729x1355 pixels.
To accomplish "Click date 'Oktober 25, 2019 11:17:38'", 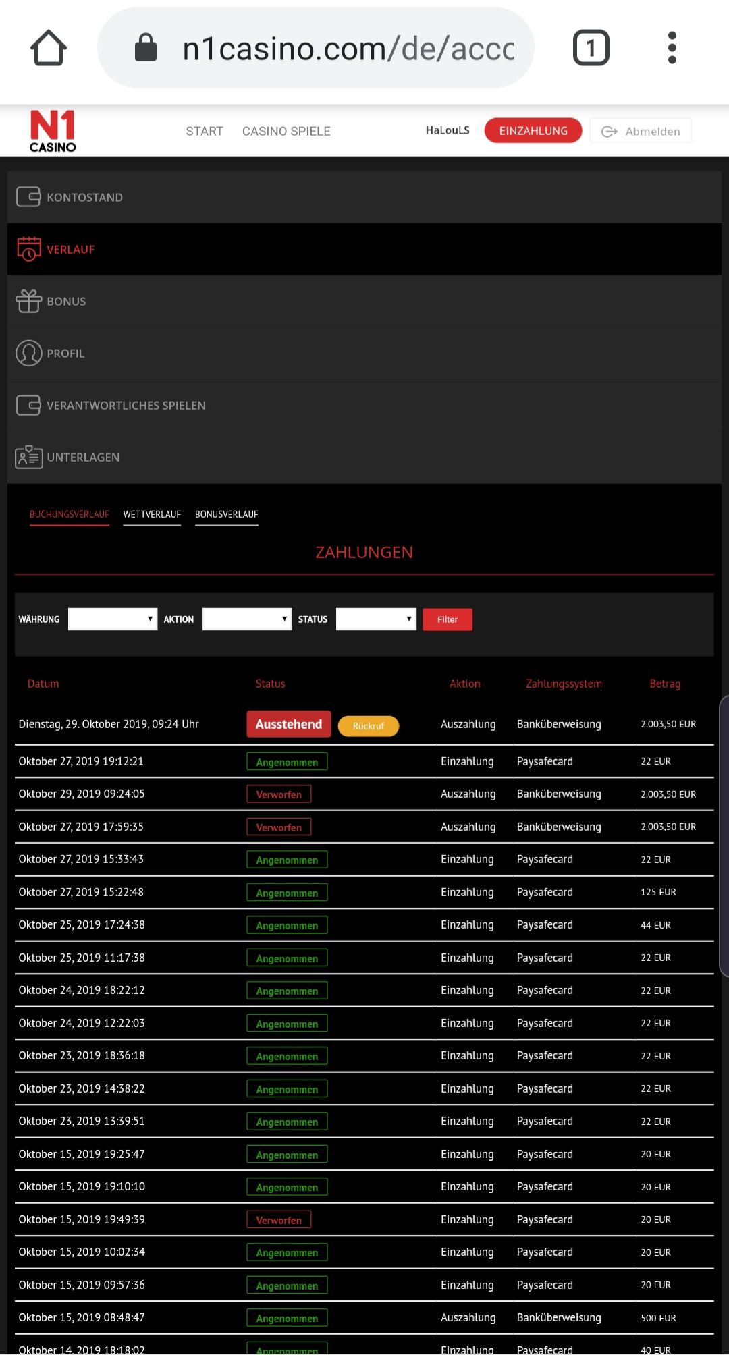I will pyautogui.click(x=82, y=958).
